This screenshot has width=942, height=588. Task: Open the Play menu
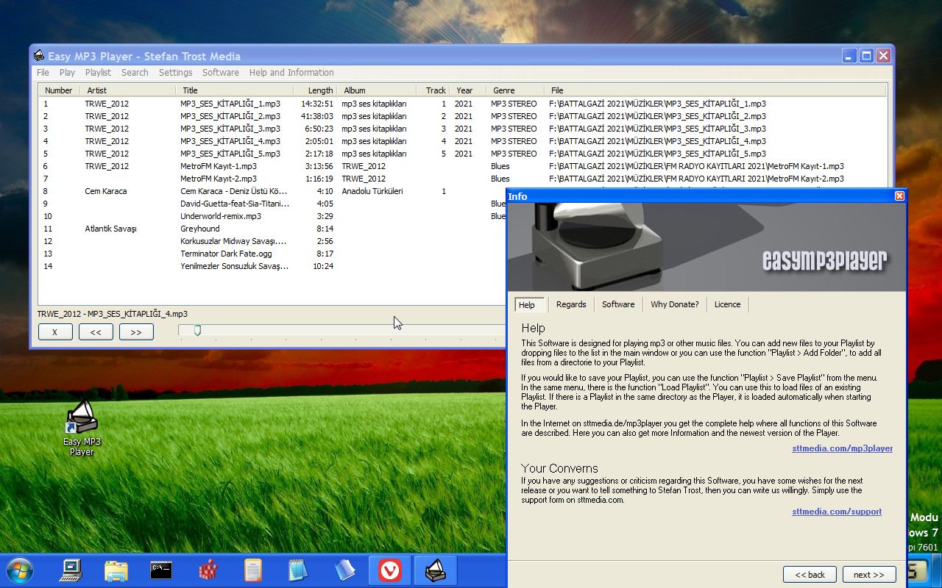point(67,73)
